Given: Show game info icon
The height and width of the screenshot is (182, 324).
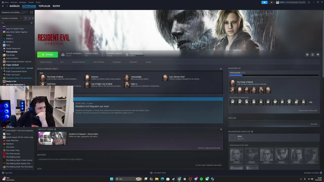Looking at the screenshot, I should [313, 55].
